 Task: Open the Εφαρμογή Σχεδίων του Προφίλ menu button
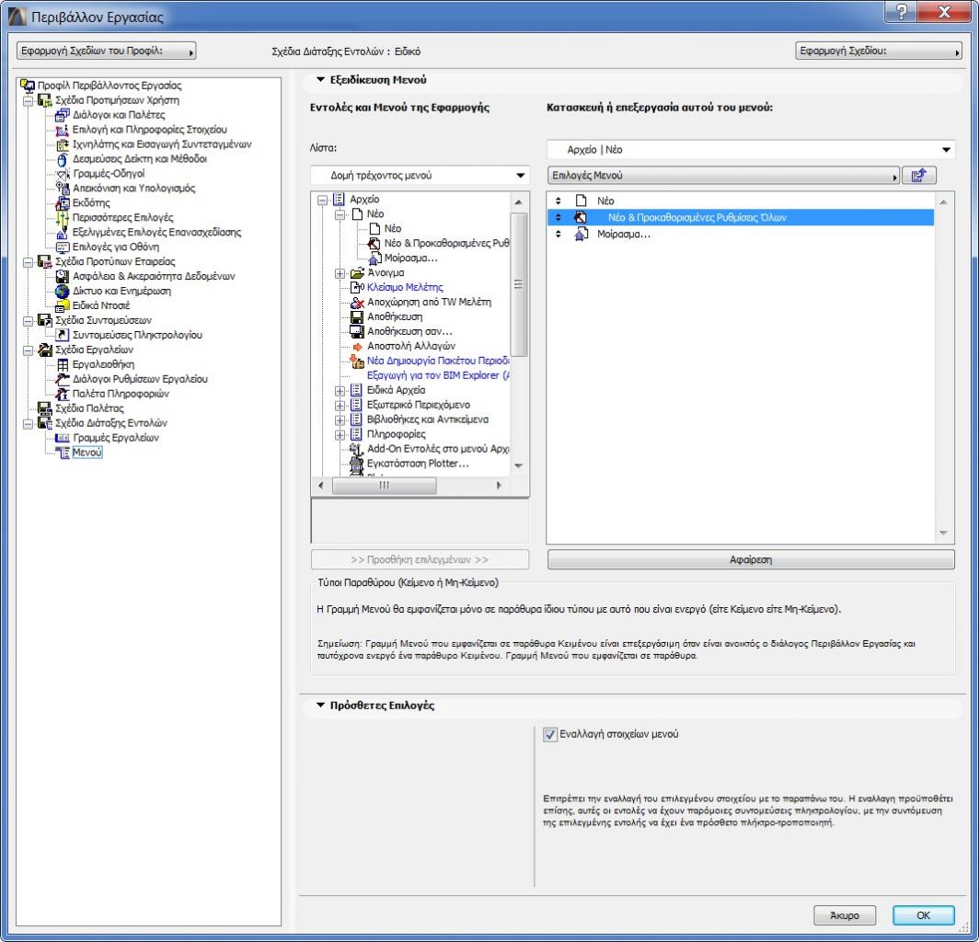107,52
